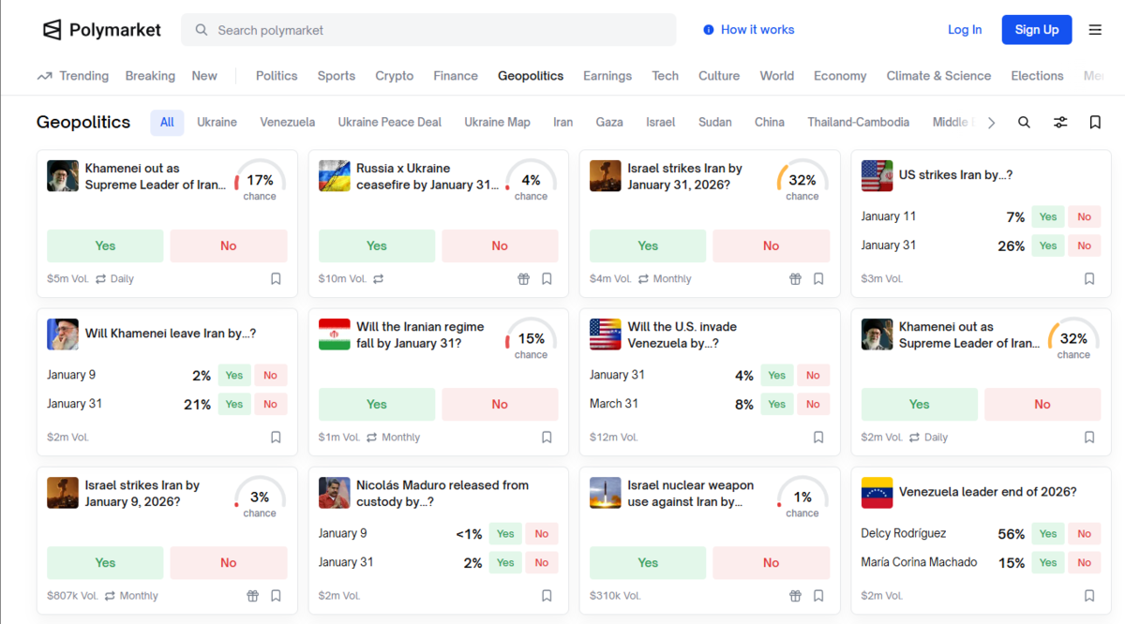Viewport: 1125px width, 624px height.
Task: Open the hamburger menu icon
Action: pos(1095,30)
